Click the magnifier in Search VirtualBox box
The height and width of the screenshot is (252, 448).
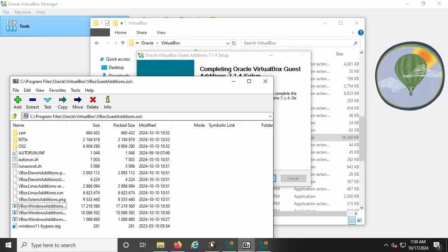pos(355,43)
